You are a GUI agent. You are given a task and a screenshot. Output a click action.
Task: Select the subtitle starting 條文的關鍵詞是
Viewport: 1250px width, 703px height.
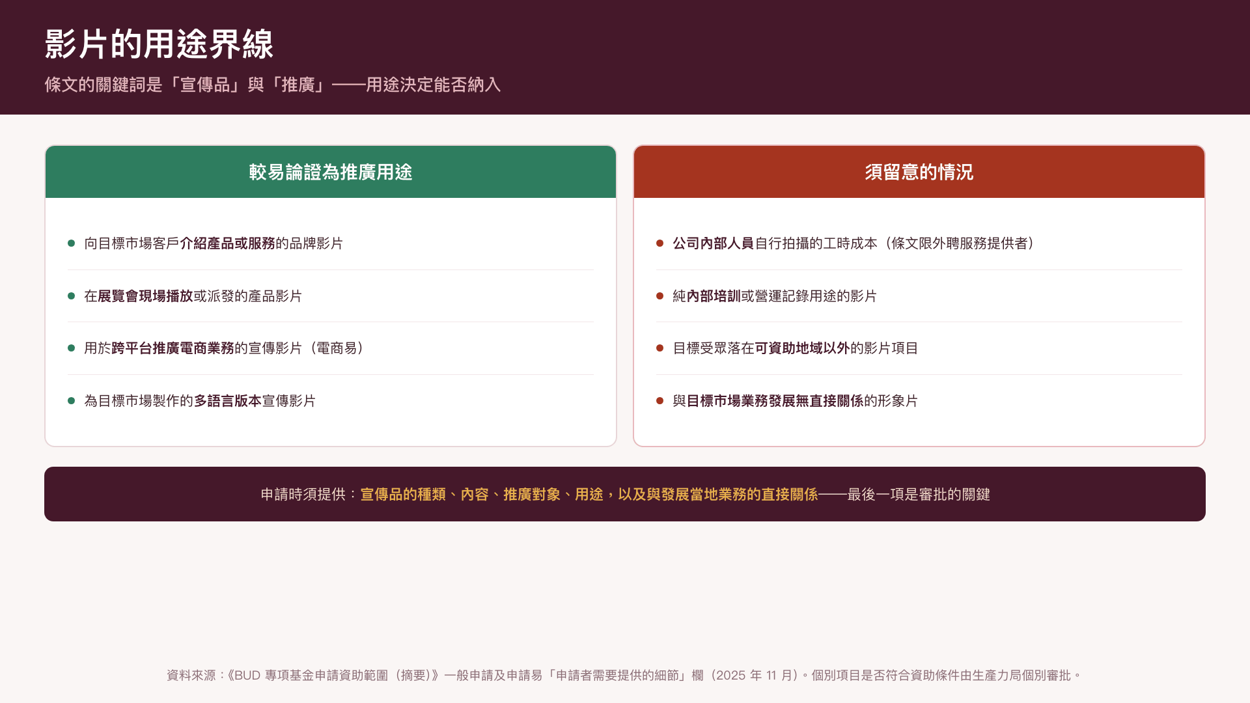coord(273,85)
